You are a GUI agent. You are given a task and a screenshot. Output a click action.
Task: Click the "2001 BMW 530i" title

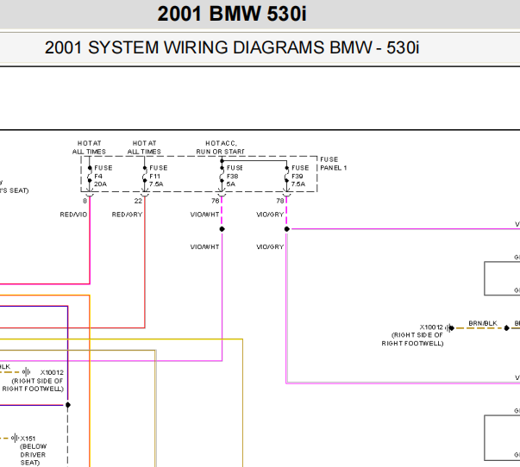click(x=232, y=15)
